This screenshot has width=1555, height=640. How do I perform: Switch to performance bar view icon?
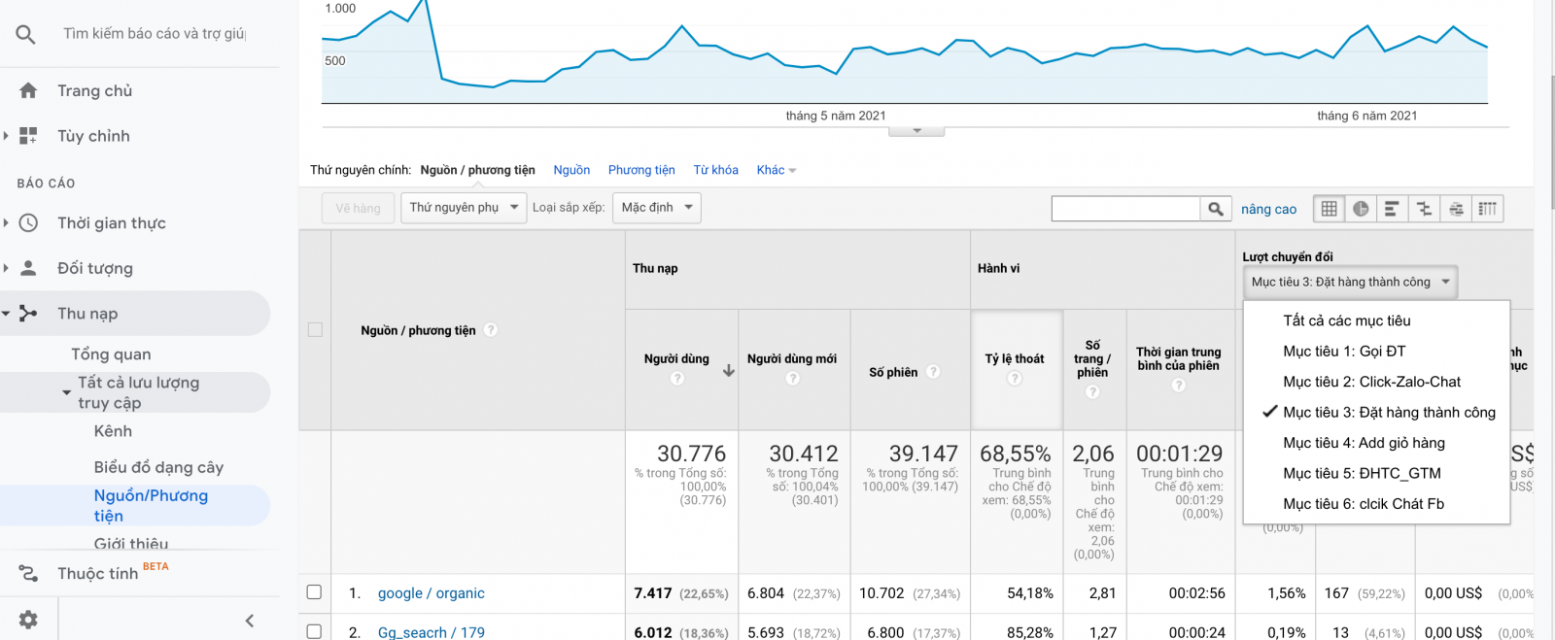click(x=1392, y=209)
